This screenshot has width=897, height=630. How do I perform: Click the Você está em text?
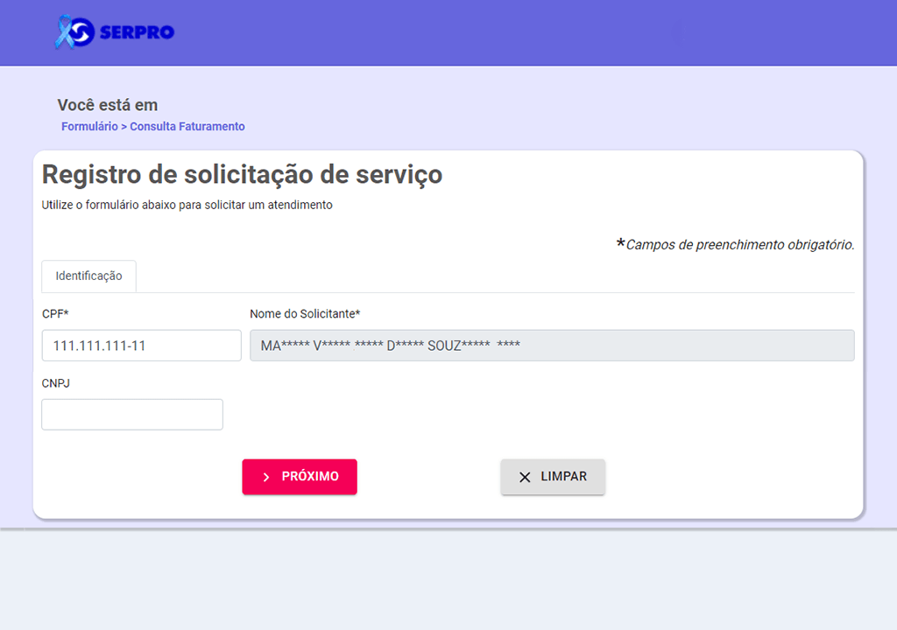[x=108, y=105]
